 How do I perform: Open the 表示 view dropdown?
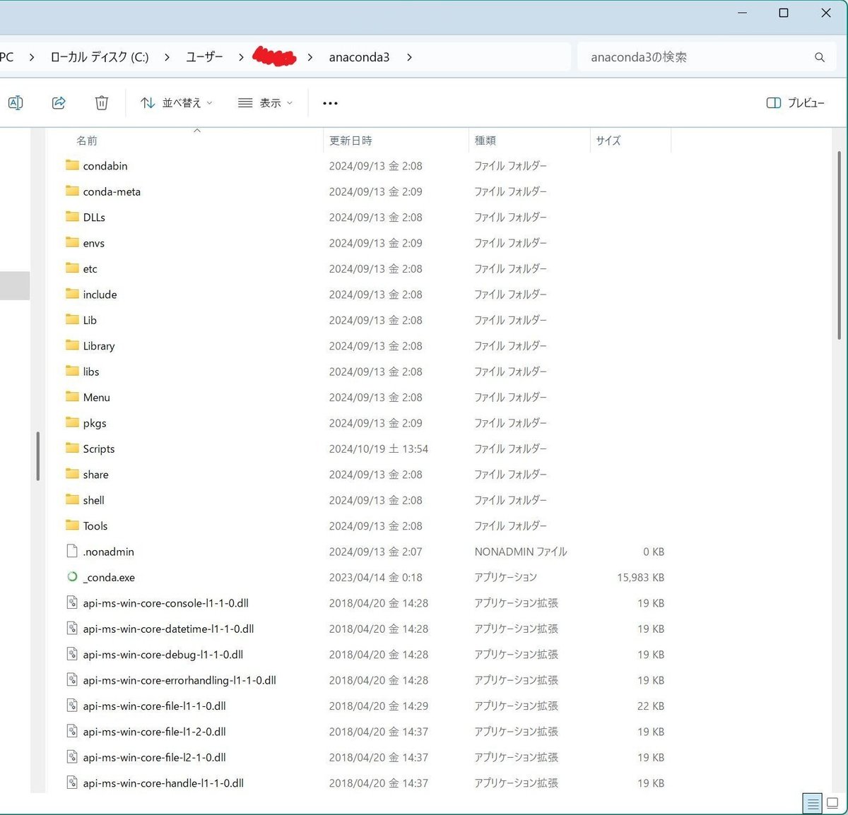pyautogui.click(x=265, y=102)
